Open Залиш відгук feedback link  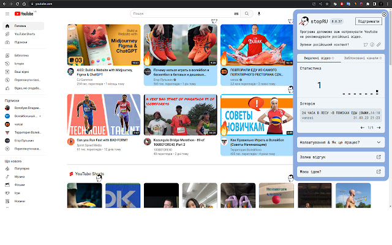(341, 157)
